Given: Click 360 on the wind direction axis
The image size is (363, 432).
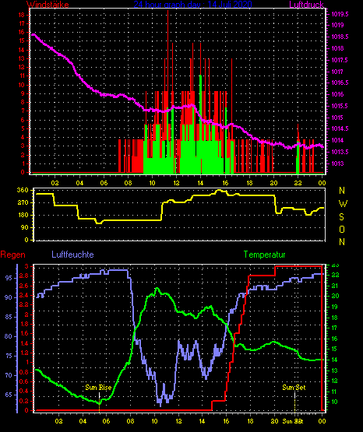Looking at the screenshot, I should (x=23, y=190).
